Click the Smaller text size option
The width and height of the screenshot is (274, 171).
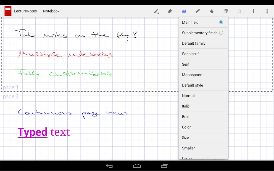coord(188,148)
